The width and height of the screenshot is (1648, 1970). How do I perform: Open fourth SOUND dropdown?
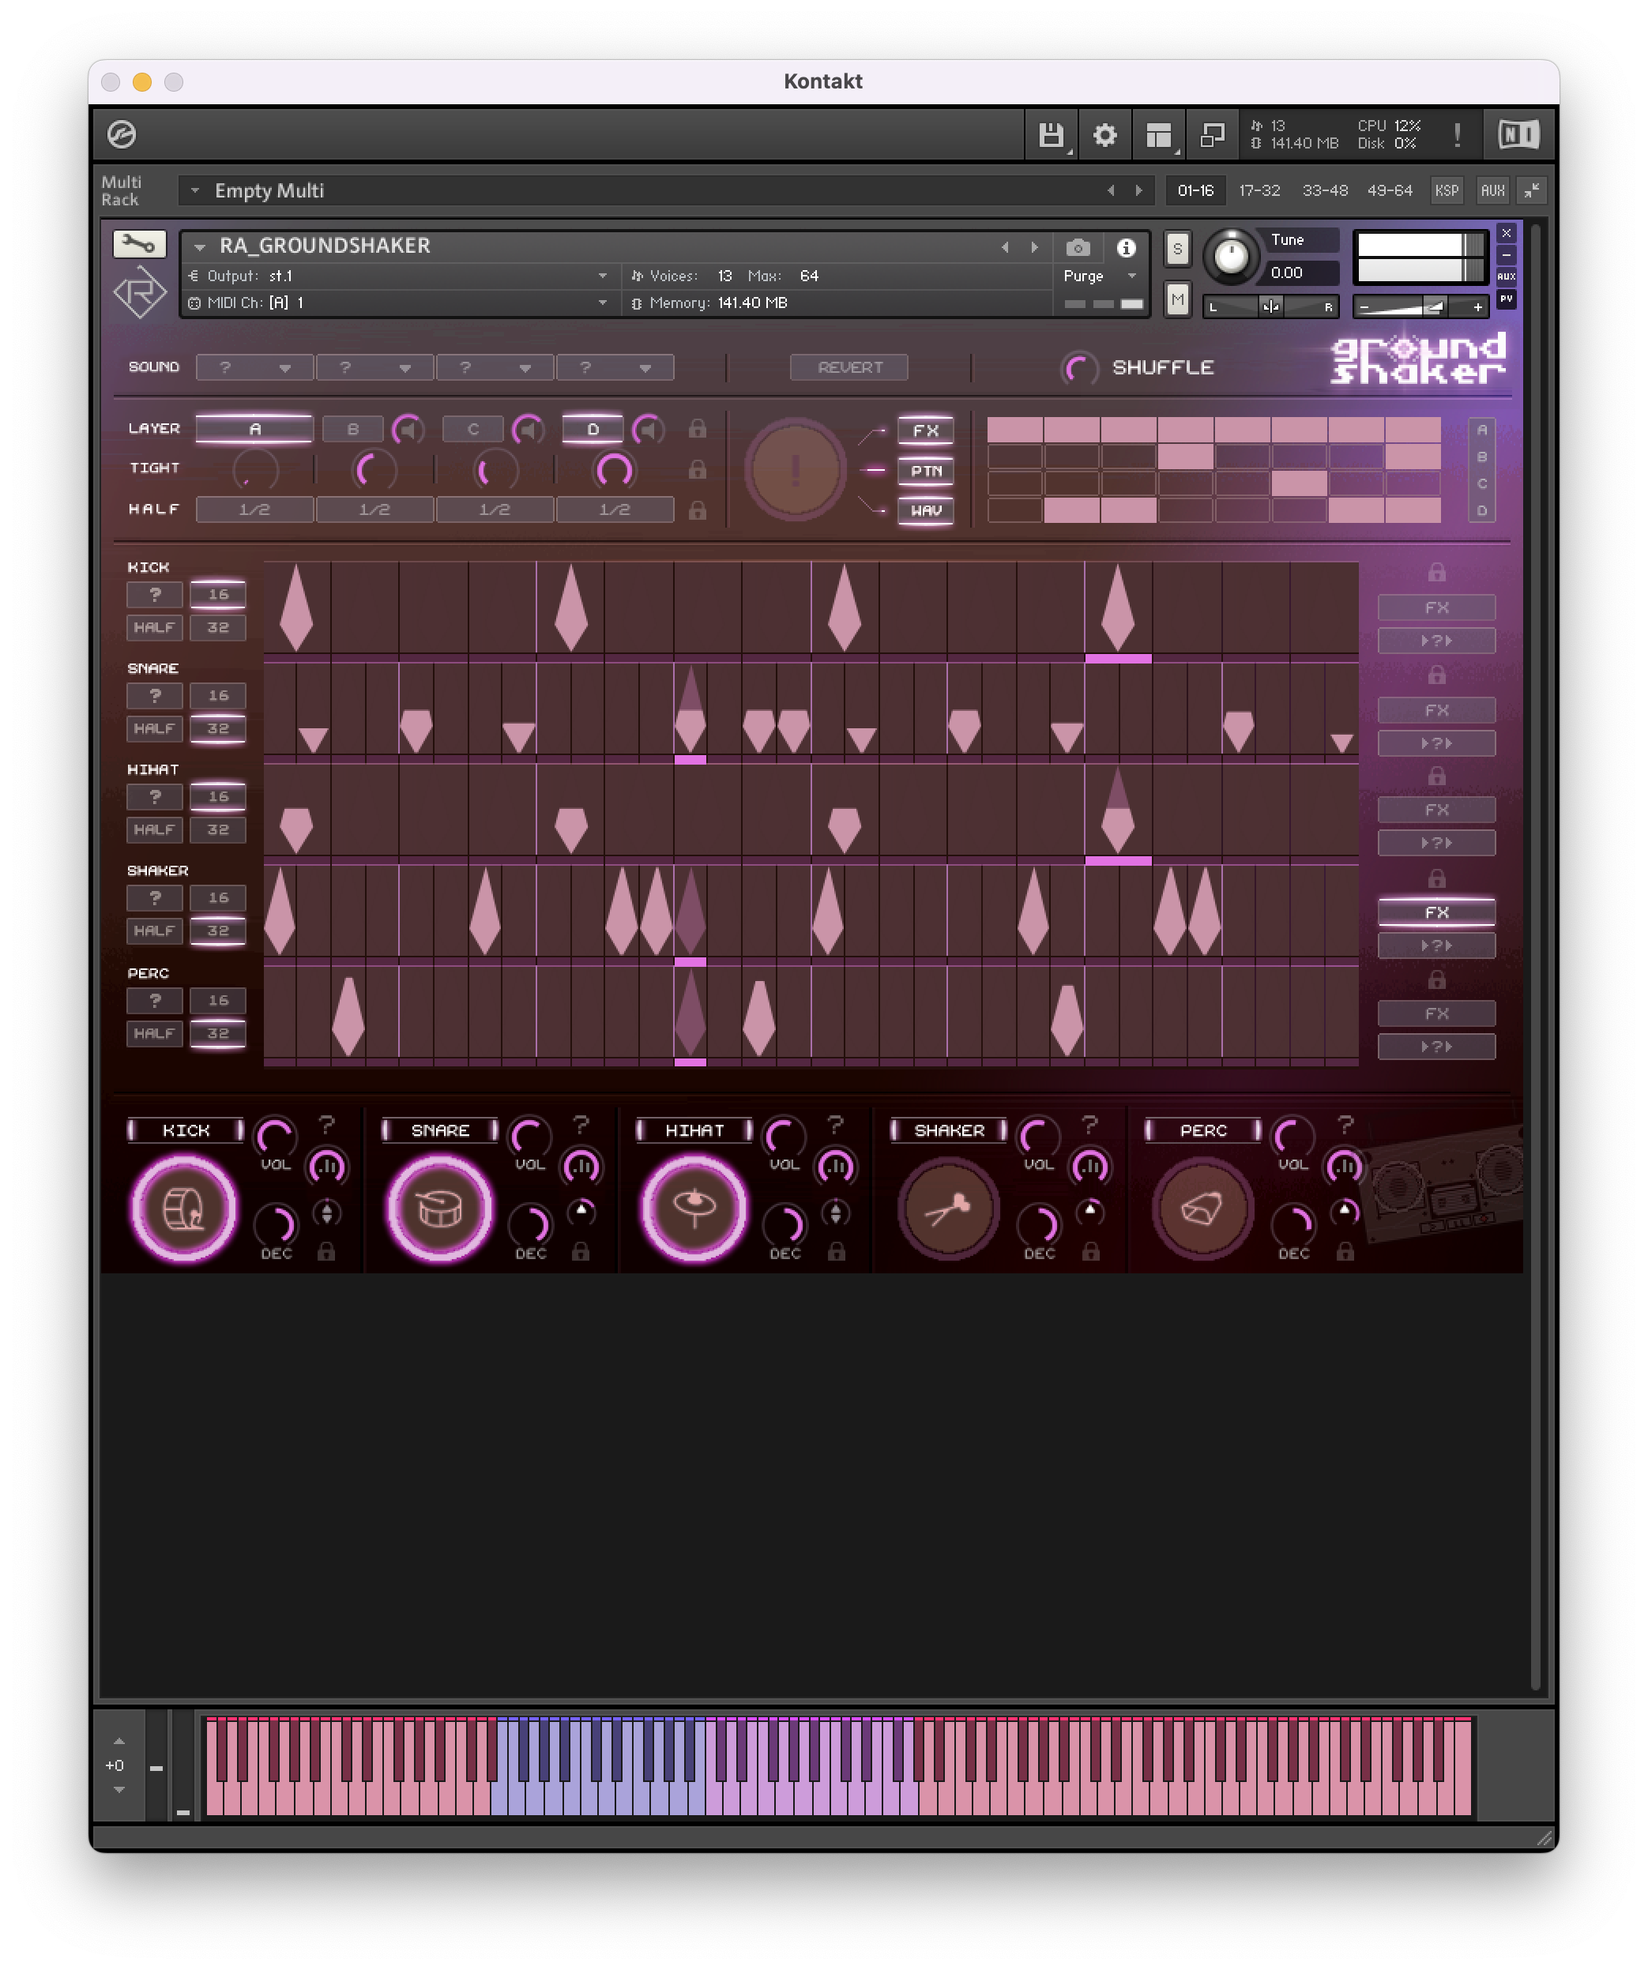click(615, 368)
